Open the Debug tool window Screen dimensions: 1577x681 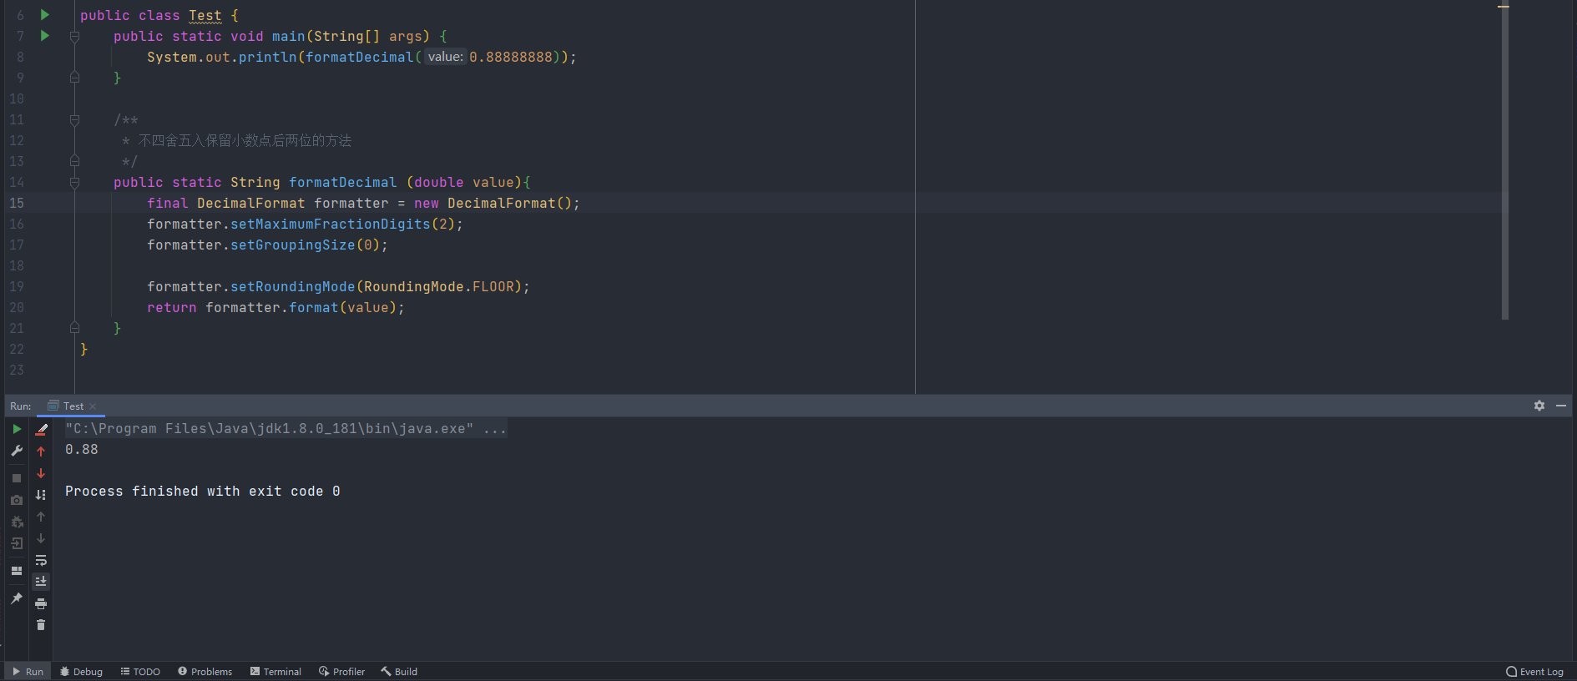[81, 672]
